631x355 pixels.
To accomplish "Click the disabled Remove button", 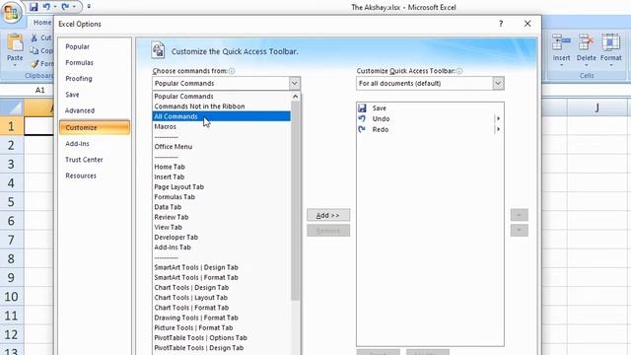I will tap(328, 231).
